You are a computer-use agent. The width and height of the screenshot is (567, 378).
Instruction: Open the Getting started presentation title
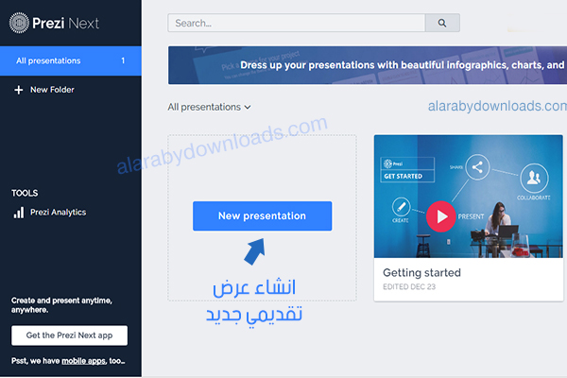(x=421, y=273)
